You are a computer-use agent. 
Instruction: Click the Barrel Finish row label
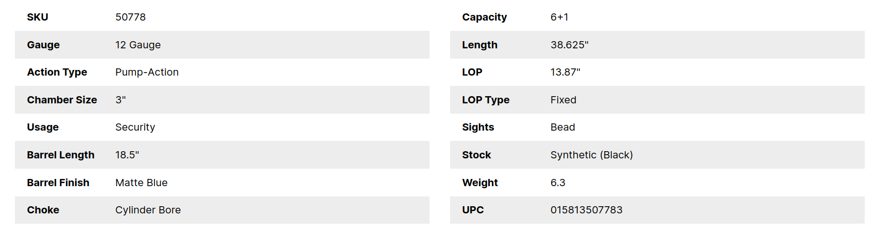pos(58,183)
